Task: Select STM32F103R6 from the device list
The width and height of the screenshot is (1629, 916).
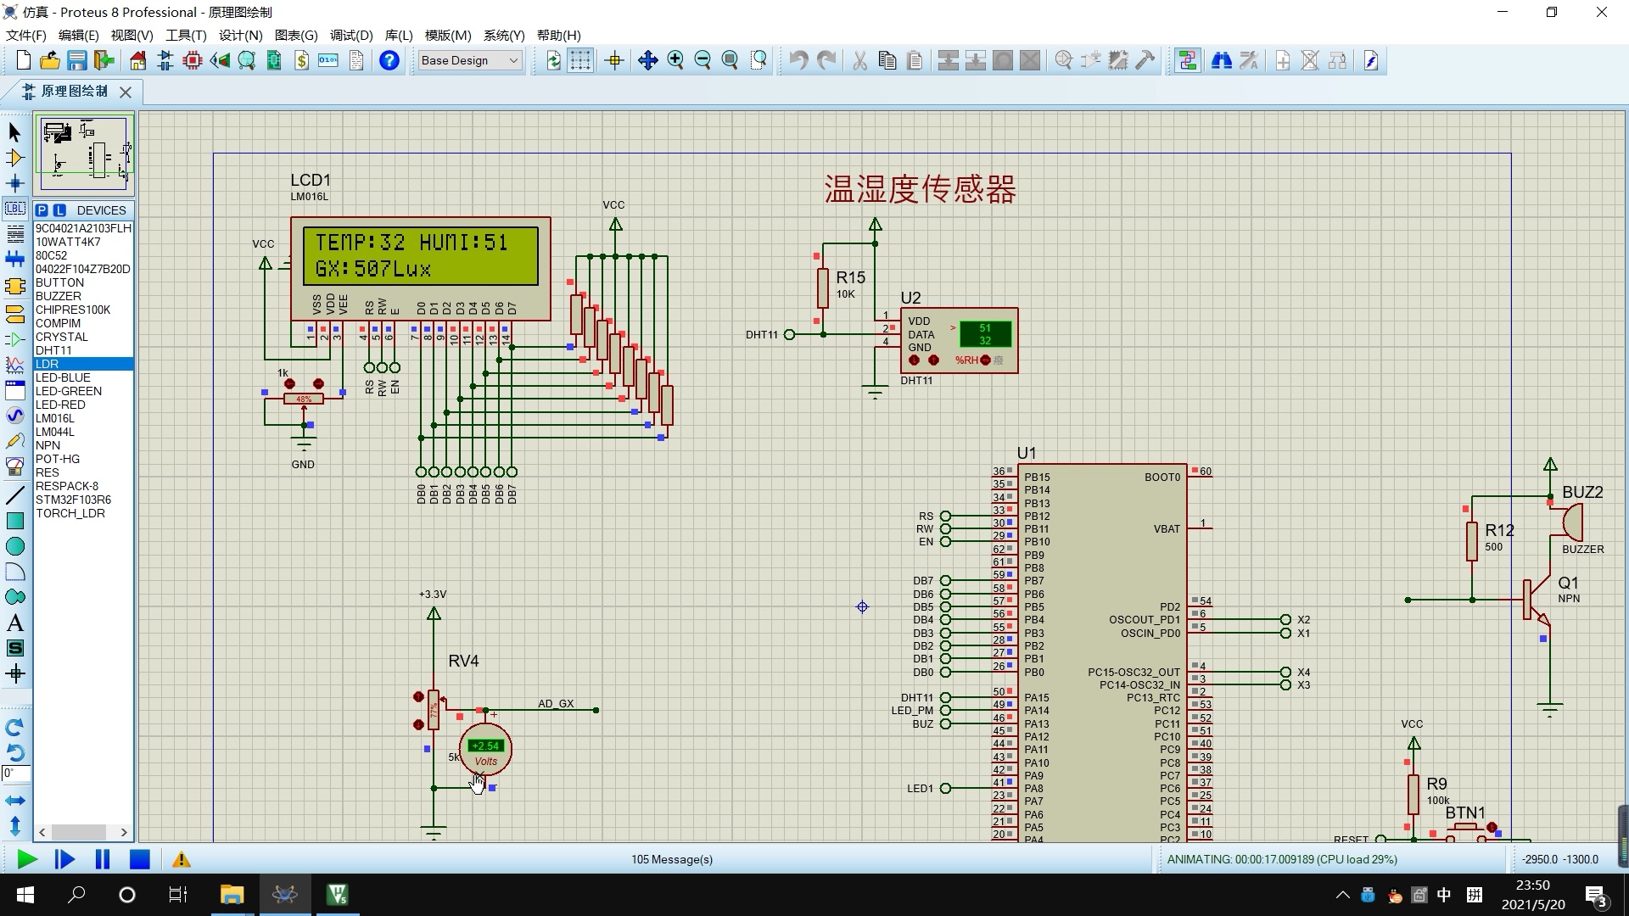Action: (73, 500)
